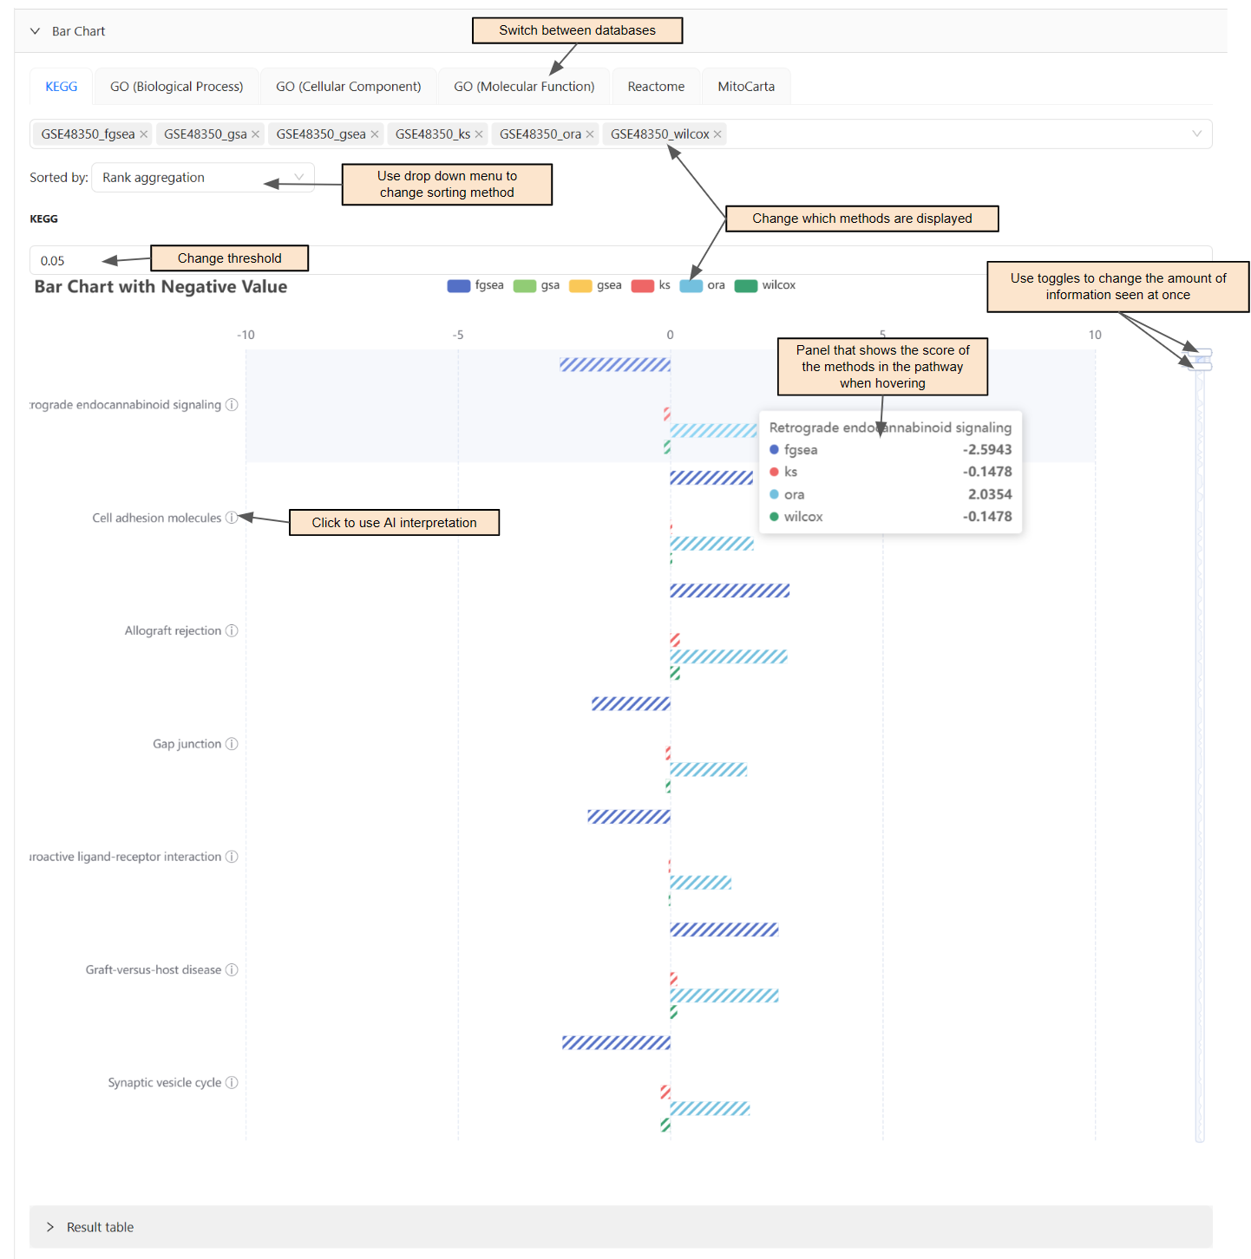Open AI interpretation for Synaptic vesicle cycle

[x=231, y=1082]
